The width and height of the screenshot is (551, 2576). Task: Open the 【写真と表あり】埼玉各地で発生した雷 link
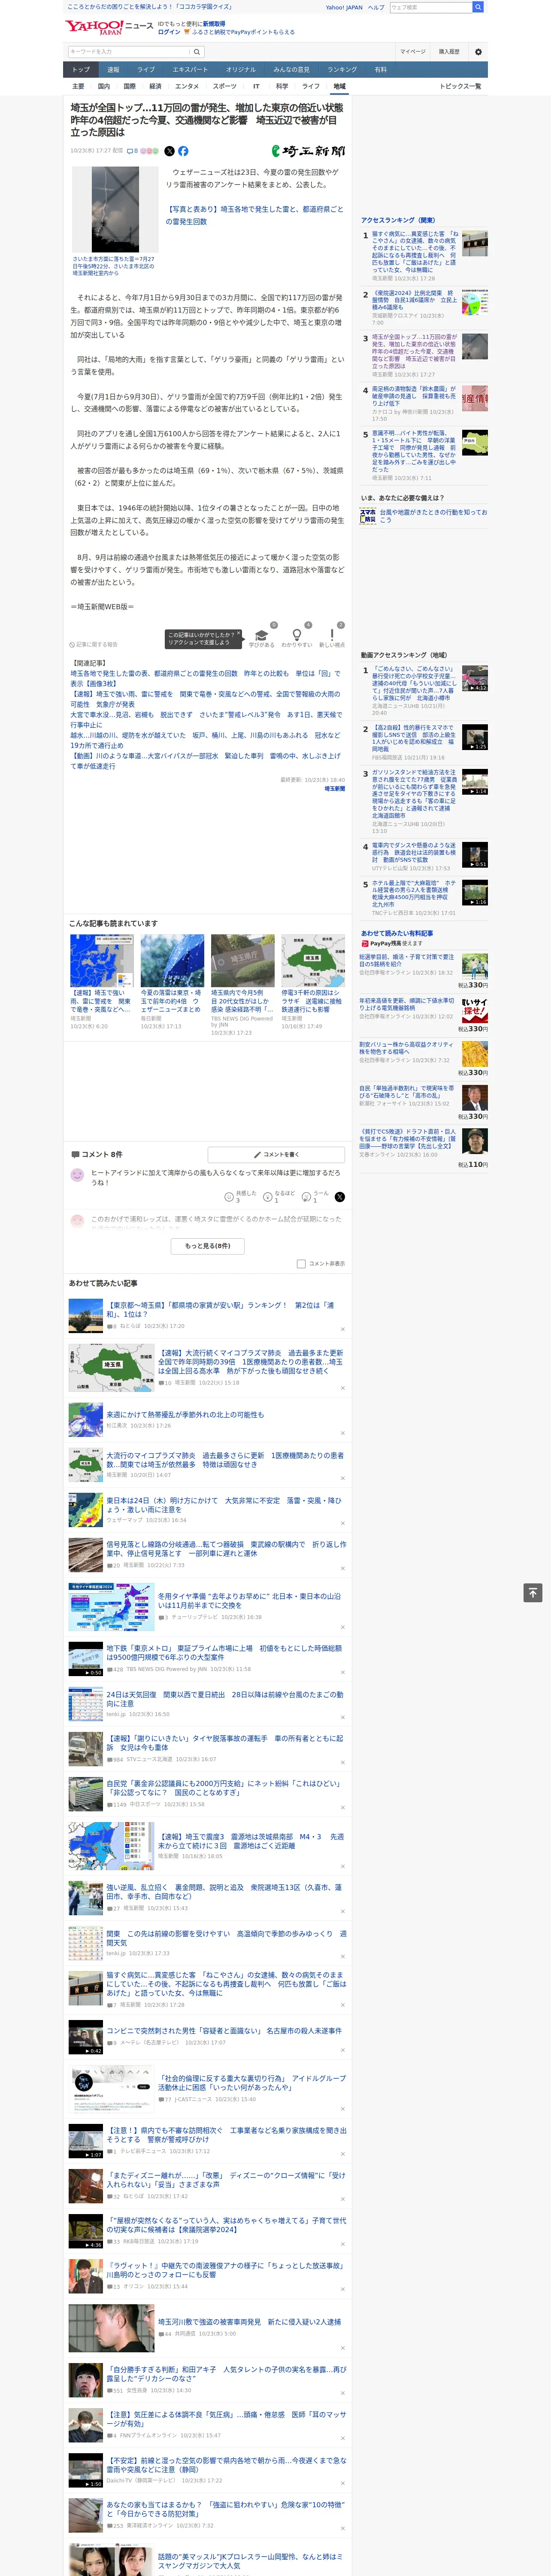(x=255, y=216)
